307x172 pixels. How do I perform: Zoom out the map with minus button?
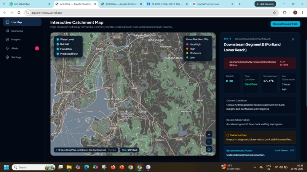point(209,142)
